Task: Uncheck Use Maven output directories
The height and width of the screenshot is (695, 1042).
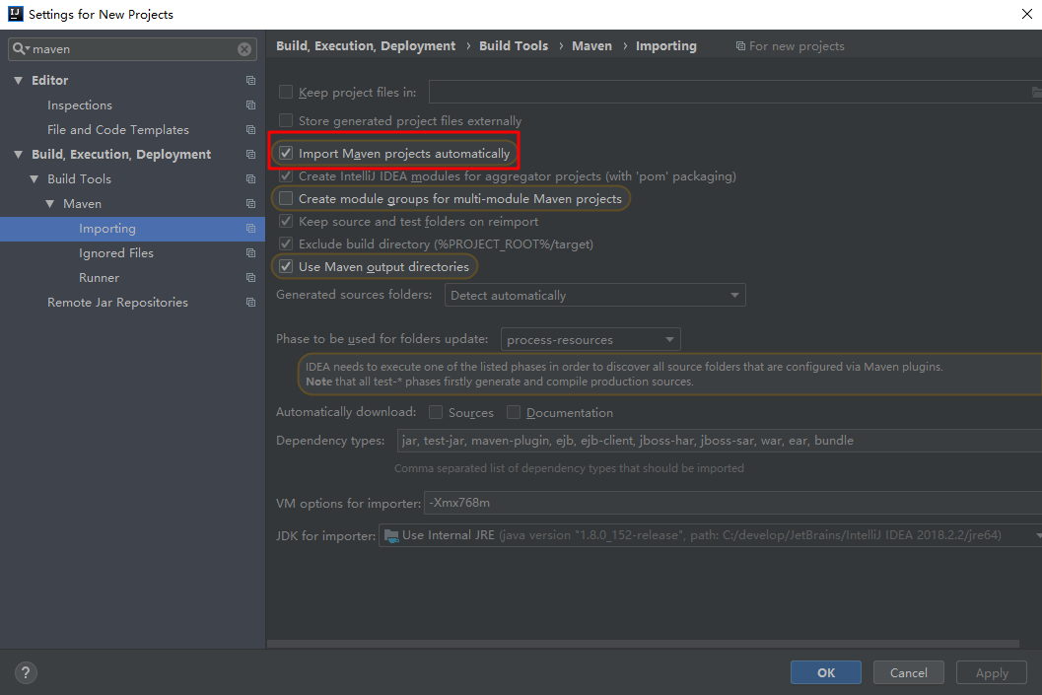Action: [x=286, y=266]
